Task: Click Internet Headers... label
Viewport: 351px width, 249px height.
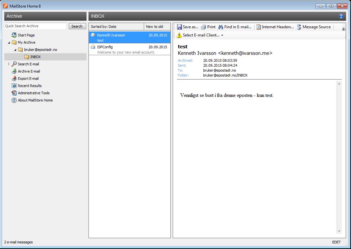Action: tap(278, 27)
